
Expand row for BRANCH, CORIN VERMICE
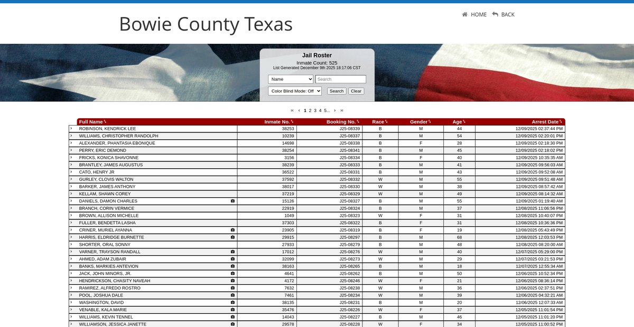point(71,208)
